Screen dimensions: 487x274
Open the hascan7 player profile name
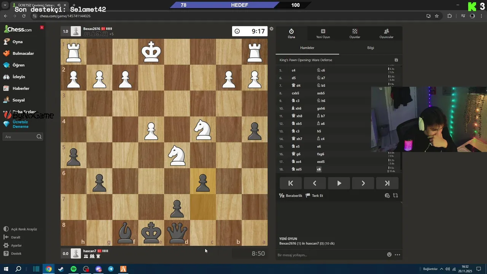(90, 251)
